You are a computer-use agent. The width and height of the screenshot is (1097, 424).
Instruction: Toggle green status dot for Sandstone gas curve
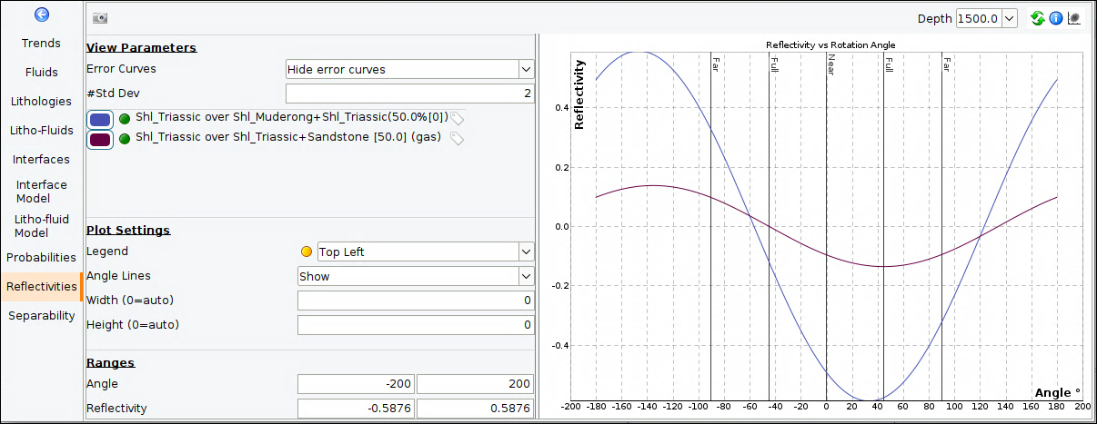point(125,139)
